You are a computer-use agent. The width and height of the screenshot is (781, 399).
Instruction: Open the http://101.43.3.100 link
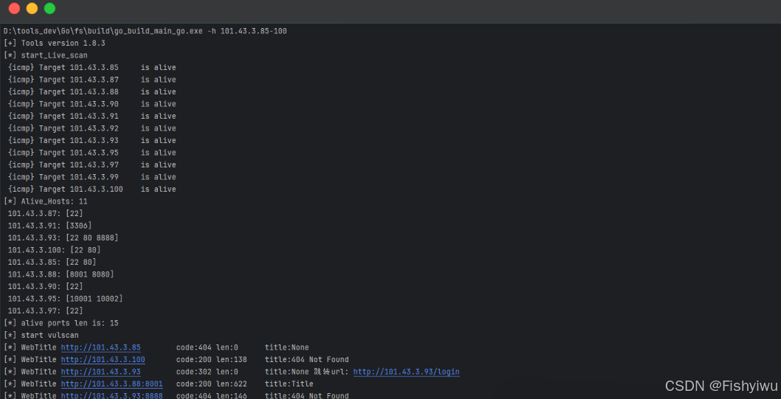103,359
